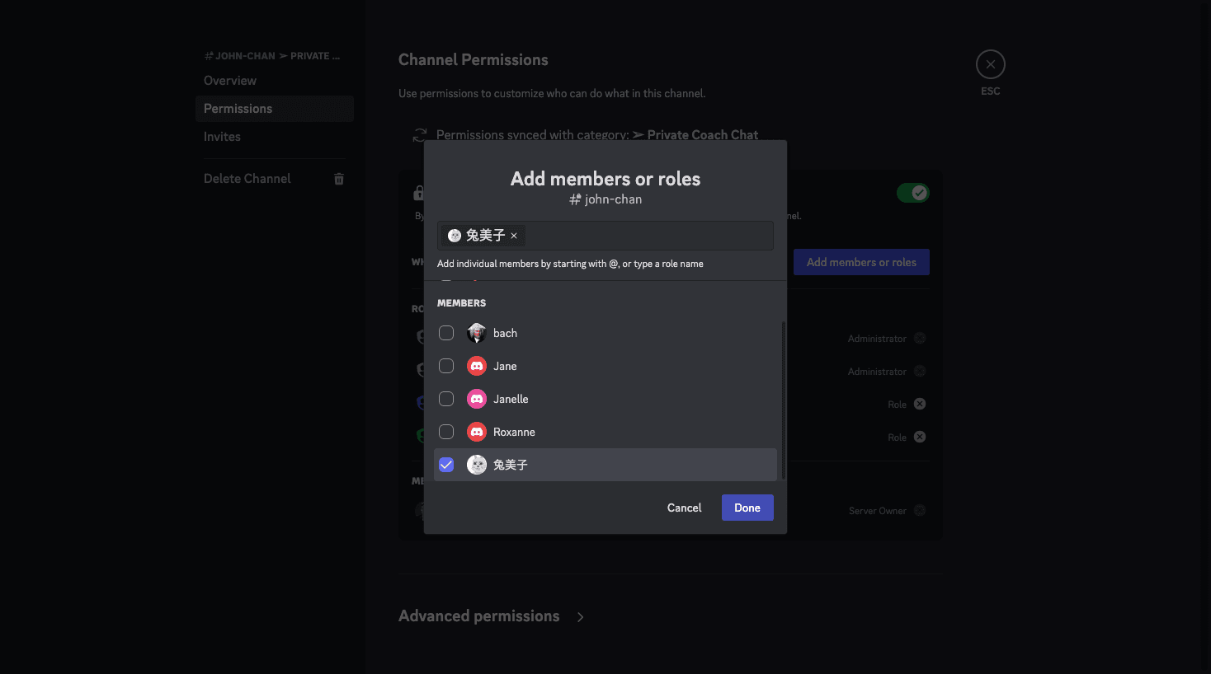This screenshot has width=1211, height=674.
Task: Click the x beside first Administrator role
Action: point(920,338)
